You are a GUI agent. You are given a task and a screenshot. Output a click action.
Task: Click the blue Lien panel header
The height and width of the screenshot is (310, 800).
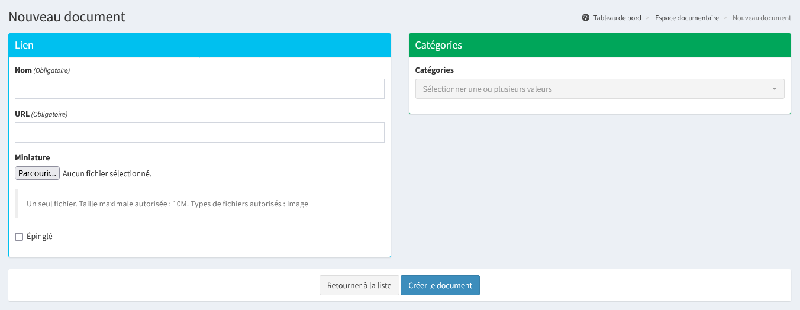click(x=199, y=45)
